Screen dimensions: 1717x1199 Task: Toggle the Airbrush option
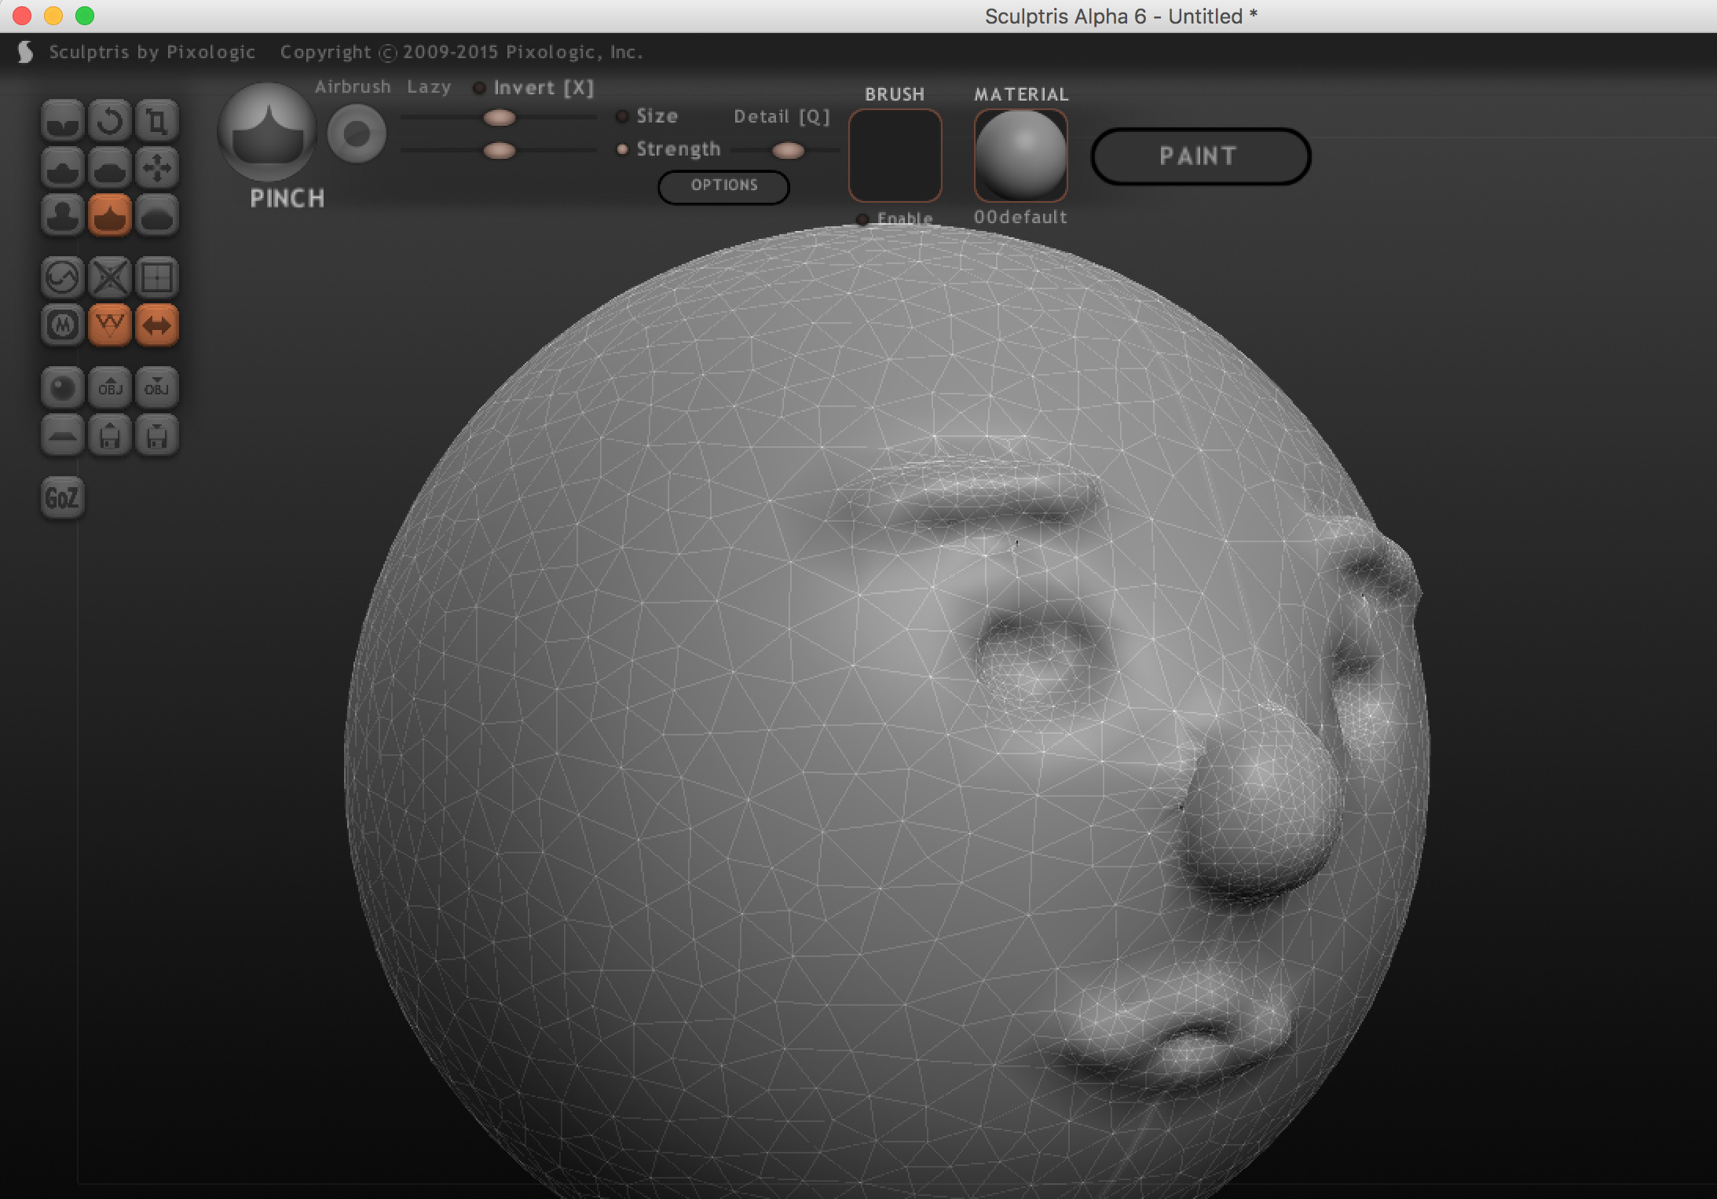353,87
